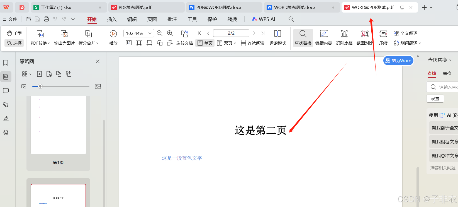The width and height of the screenshot is (458, 207).
Task: Click the 帮我翻译全文 suggestion
Action: click(x=444, y=128)
